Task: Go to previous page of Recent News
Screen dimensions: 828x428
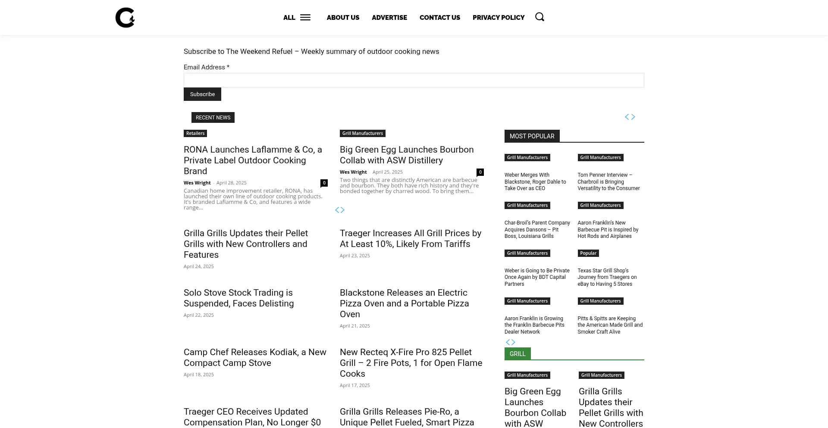Action: click(x=337, y=210)
